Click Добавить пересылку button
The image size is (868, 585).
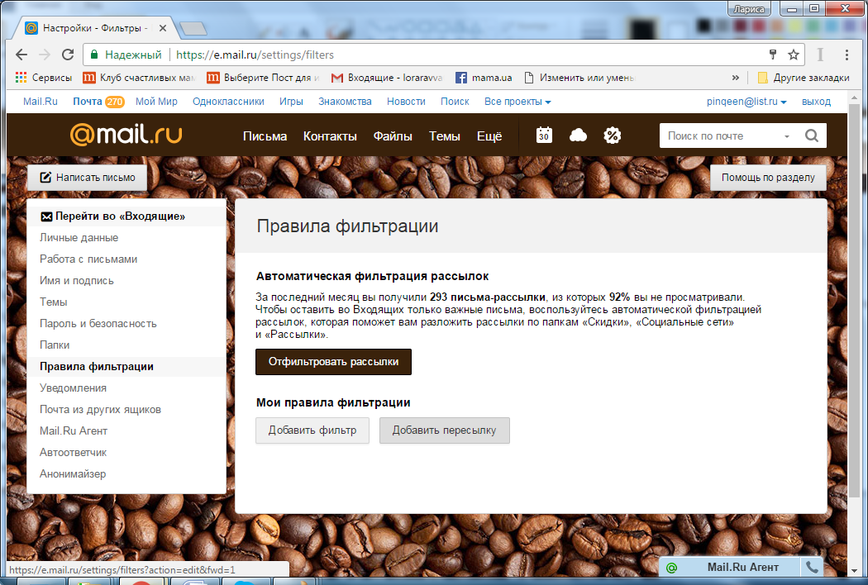point(445,430)
